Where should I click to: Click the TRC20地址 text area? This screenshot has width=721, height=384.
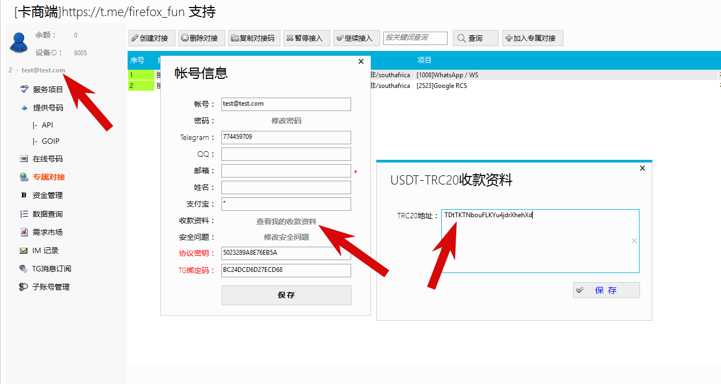pyautogui.click(x=540, y=241)
